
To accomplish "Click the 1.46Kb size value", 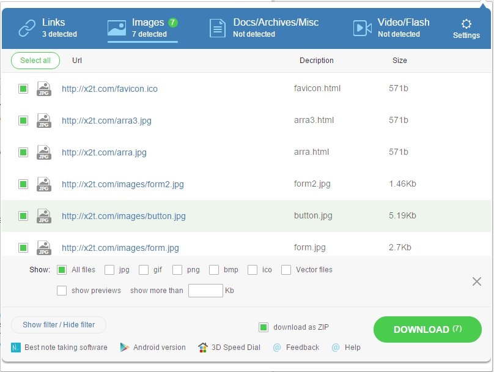I will pos(402,184).
